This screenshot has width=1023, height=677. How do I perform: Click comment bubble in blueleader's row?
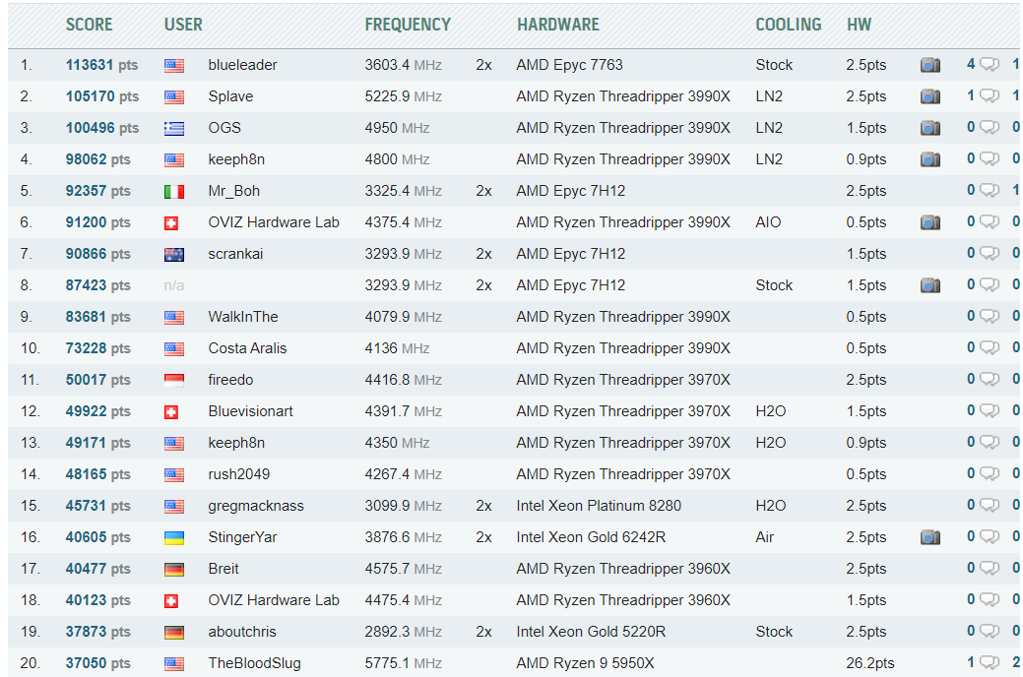[x=989, y=65]
